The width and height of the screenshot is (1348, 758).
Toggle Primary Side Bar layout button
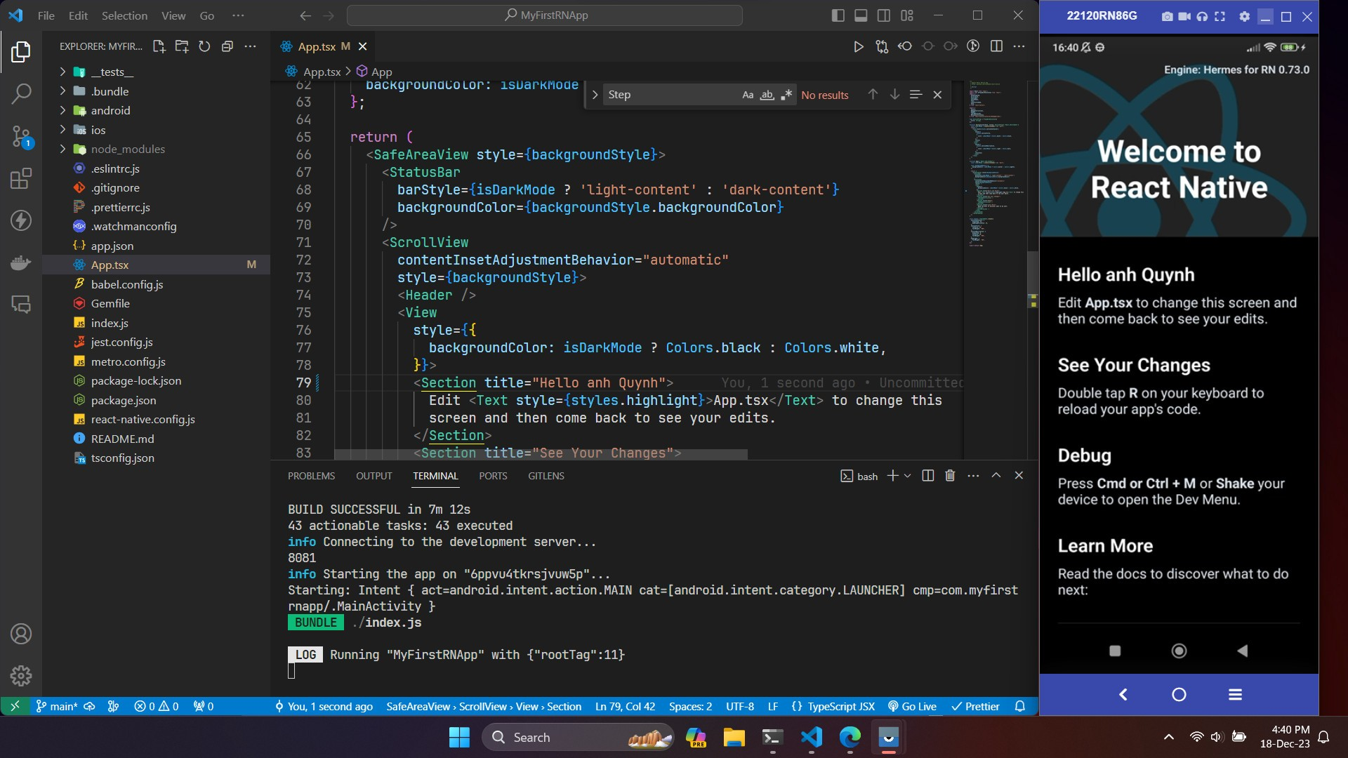point(838,15)
